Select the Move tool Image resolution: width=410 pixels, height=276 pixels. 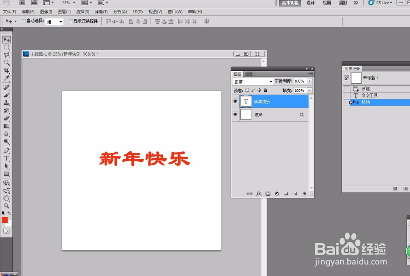(x=6, y=39)
